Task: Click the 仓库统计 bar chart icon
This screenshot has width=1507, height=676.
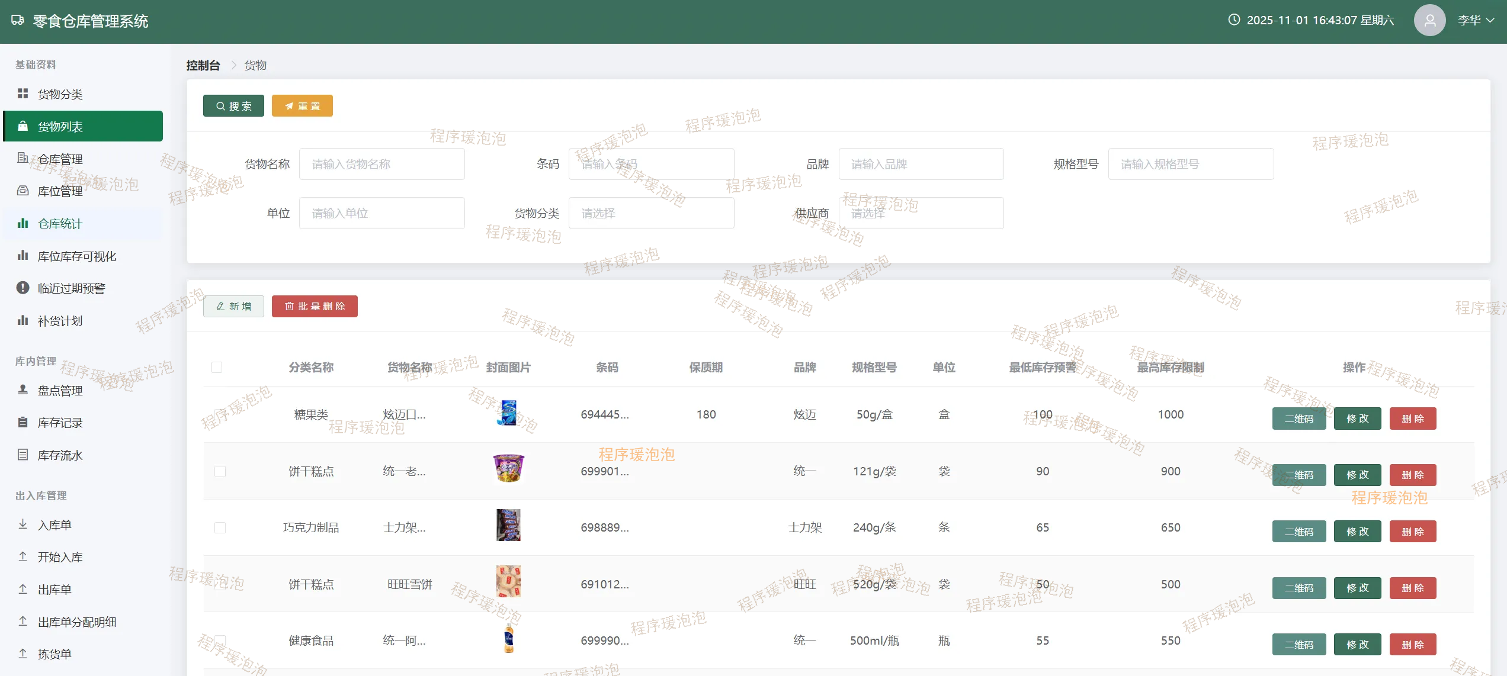Action: [23, 223]
